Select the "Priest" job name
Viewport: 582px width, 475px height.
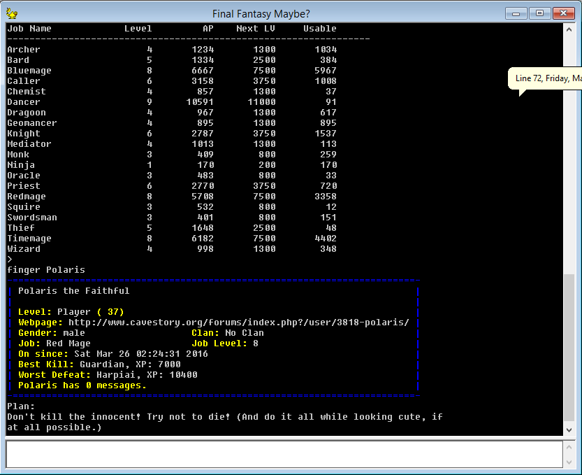pos(23,186)
